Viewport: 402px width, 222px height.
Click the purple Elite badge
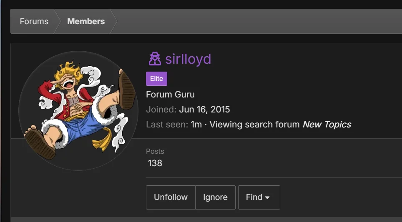(x=157, y=79)
